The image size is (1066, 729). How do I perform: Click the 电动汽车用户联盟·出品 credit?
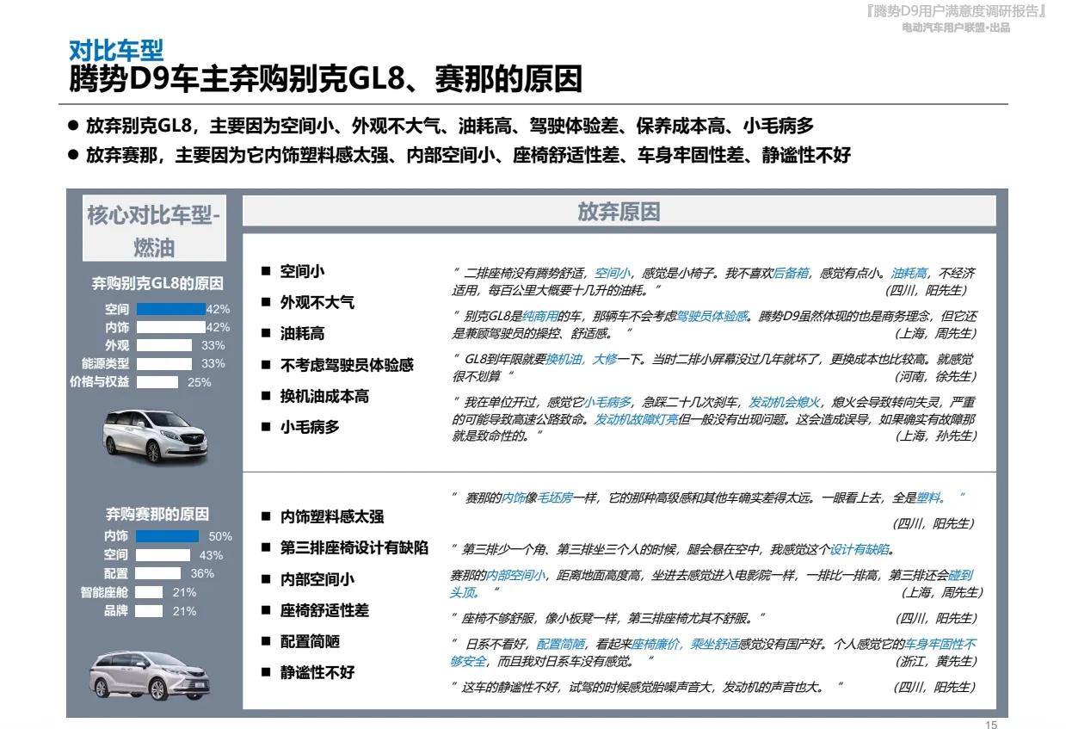pos(956,28)
